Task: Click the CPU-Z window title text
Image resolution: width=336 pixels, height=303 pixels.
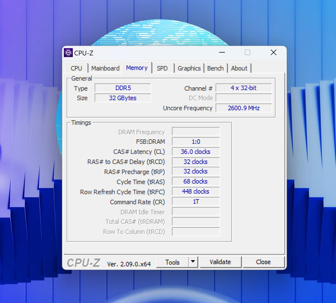Action: (x=84, y=53)
